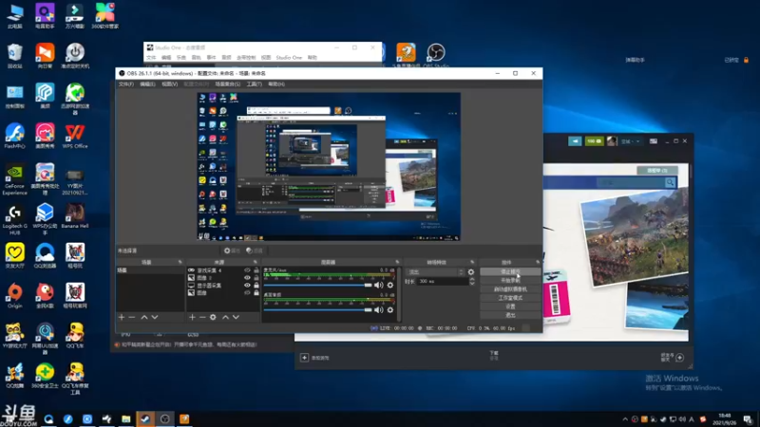Screen dimensions: 760x427
Task: Click the OBS preview canvas
Action: pyautogui.click(x=329, y=167)
